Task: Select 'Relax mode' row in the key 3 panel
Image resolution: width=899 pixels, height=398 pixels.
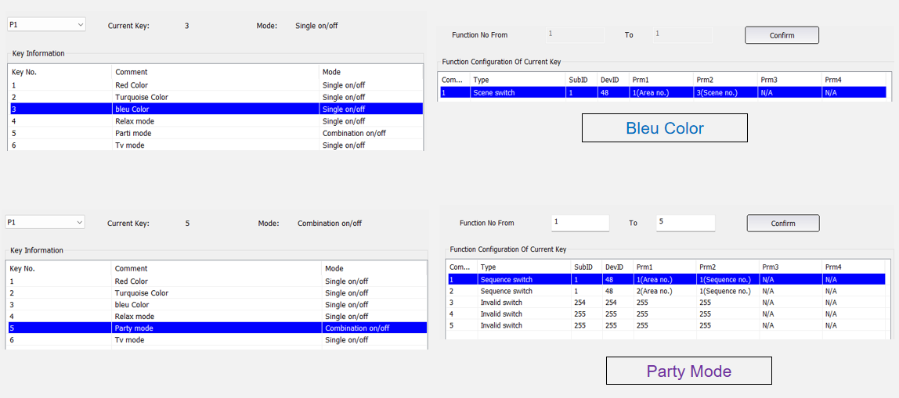Action: tap(216, 121)
